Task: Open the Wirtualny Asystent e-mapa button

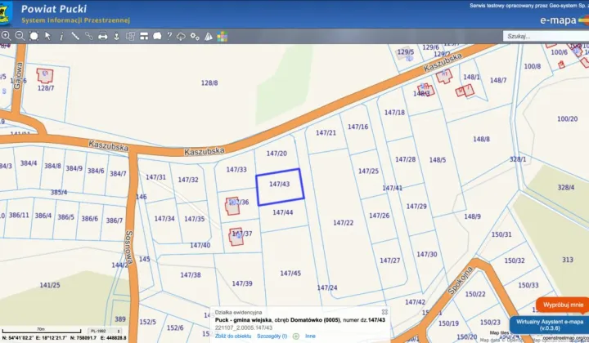Action: click(550, 325)
